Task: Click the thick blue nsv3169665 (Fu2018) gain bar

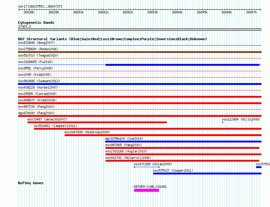Action: [x=182, y=65]
